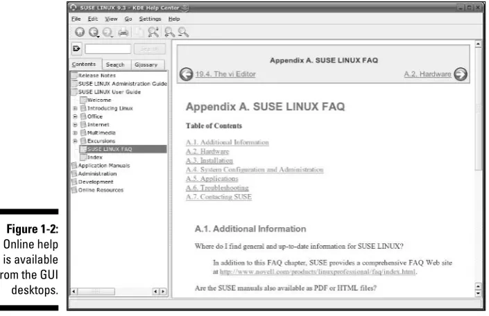Clear the search field with the eraser icon
Screen dimensions: 489x316
pyautogui.click(x=76, y=49)
